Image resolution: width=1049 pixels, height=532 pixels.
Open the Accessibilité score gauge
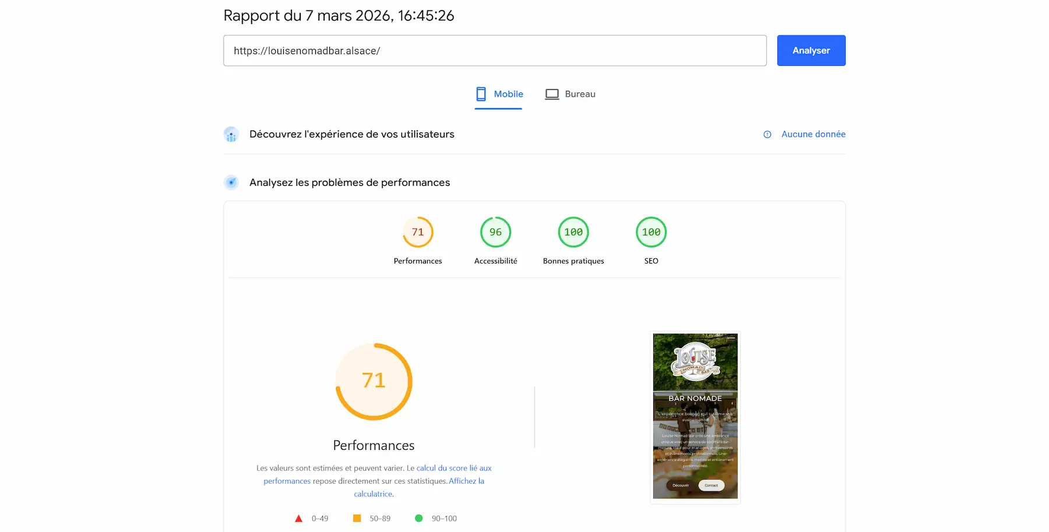(495, 232)
